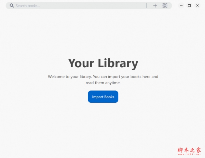Click the 'Welcome to your library' text line
Image resolution: width=205 pixels, height=158 pixels.
pyautogui.click(x=103, y=77)
